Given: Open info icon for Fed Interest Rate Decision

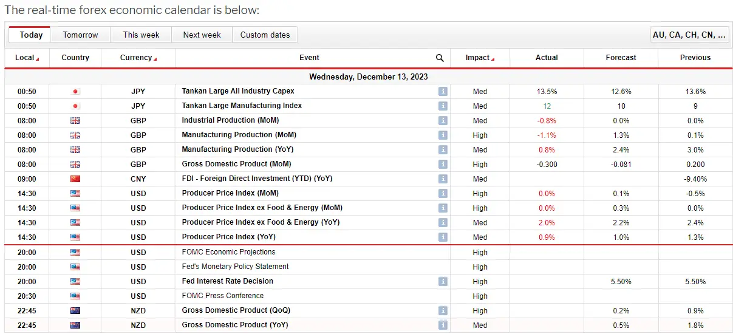Looking at the screenshot, I should [x=443, y=281].
